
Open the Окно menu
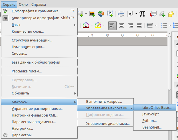pyautogui.click(x=23, y=5)
